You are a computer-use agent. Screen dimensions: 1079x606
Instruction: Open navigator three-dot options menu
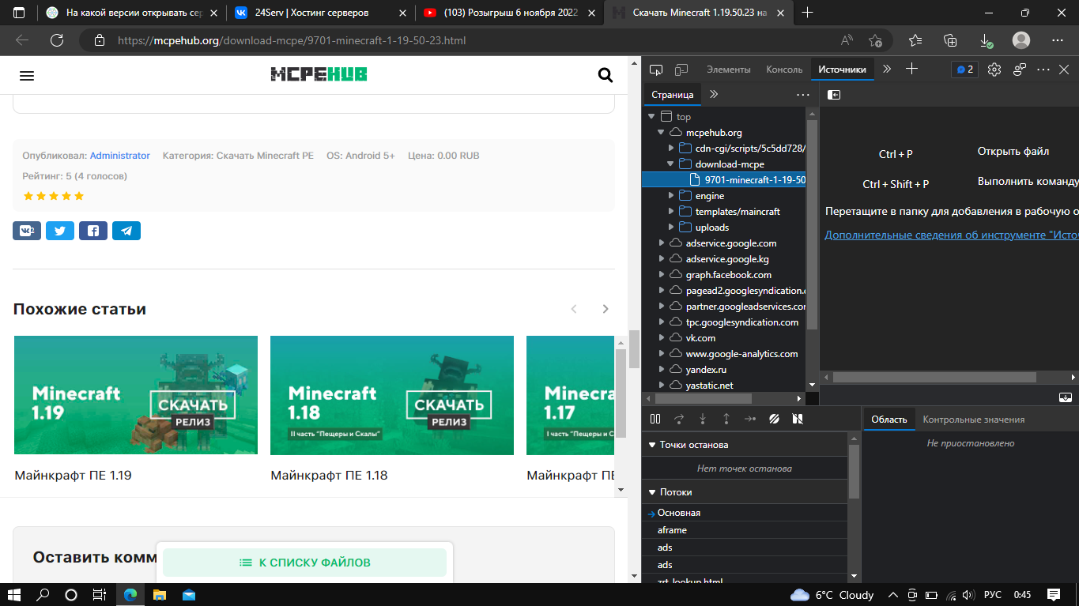coord(803,95)
